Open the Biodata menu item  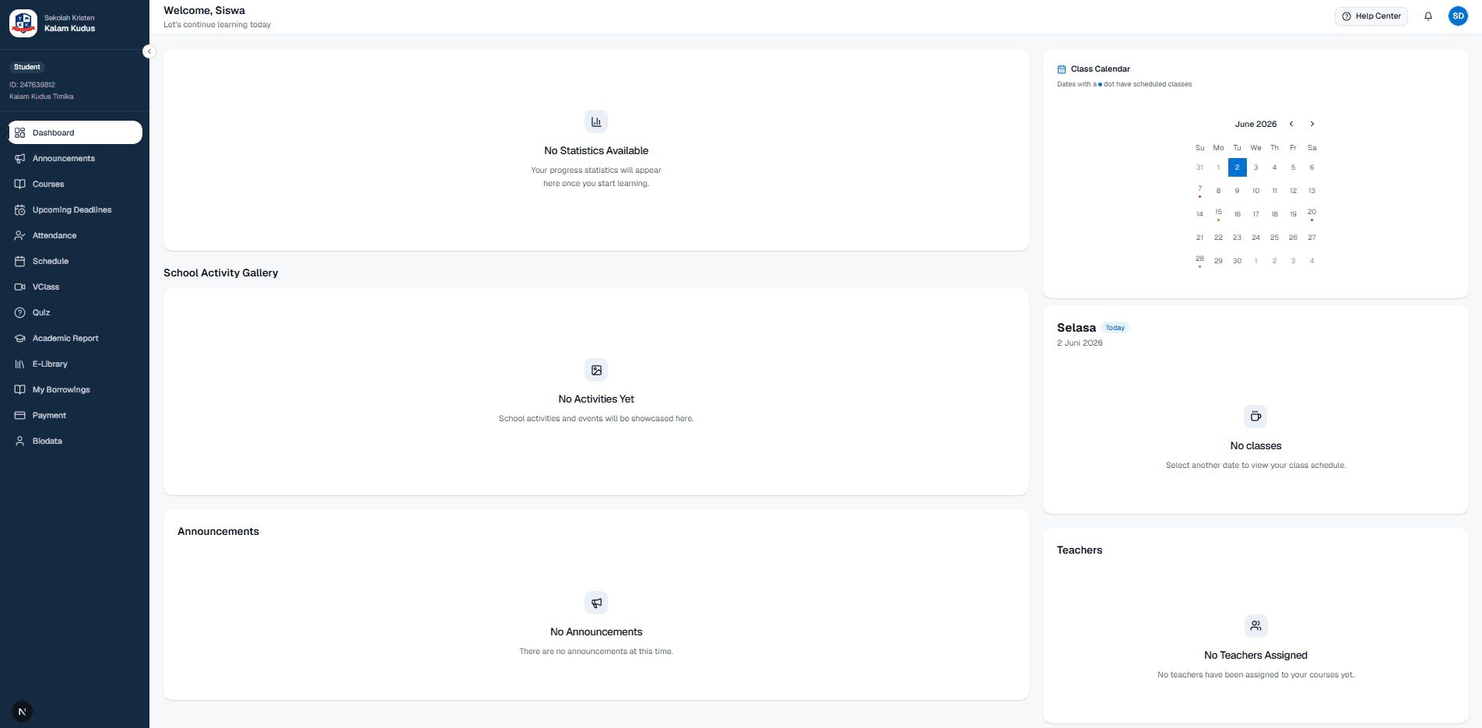76,441
